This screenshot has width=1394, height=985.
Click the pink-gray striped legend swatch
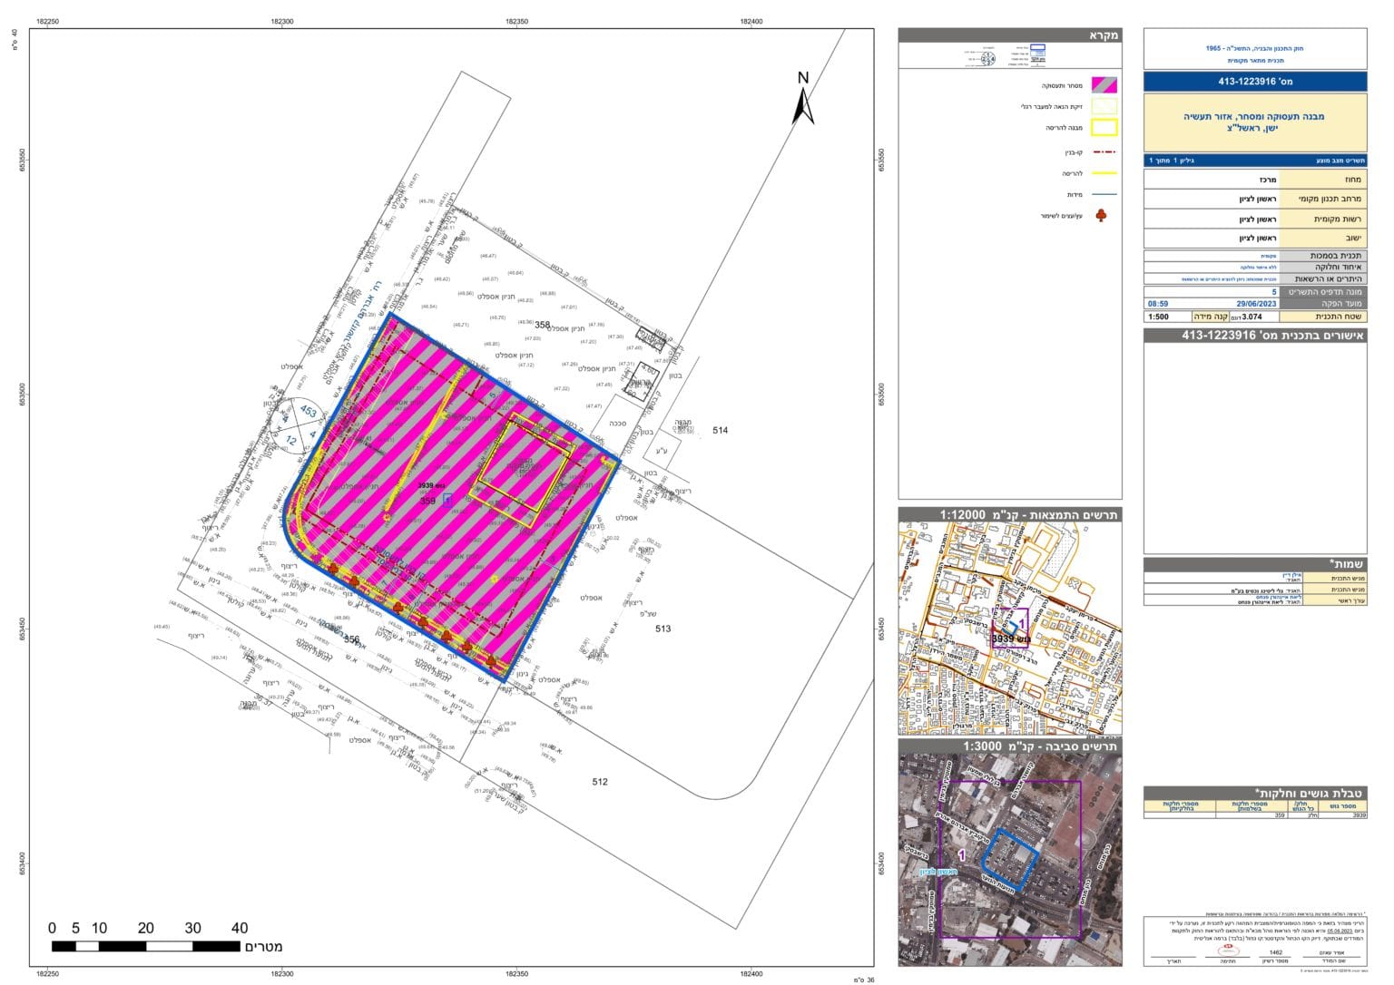(x=1104, y=85)
